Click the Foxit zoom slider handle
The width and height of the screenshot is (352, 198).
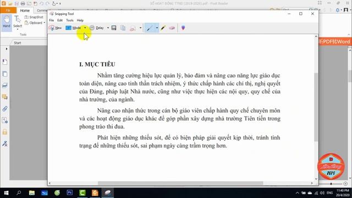[331, 184]
